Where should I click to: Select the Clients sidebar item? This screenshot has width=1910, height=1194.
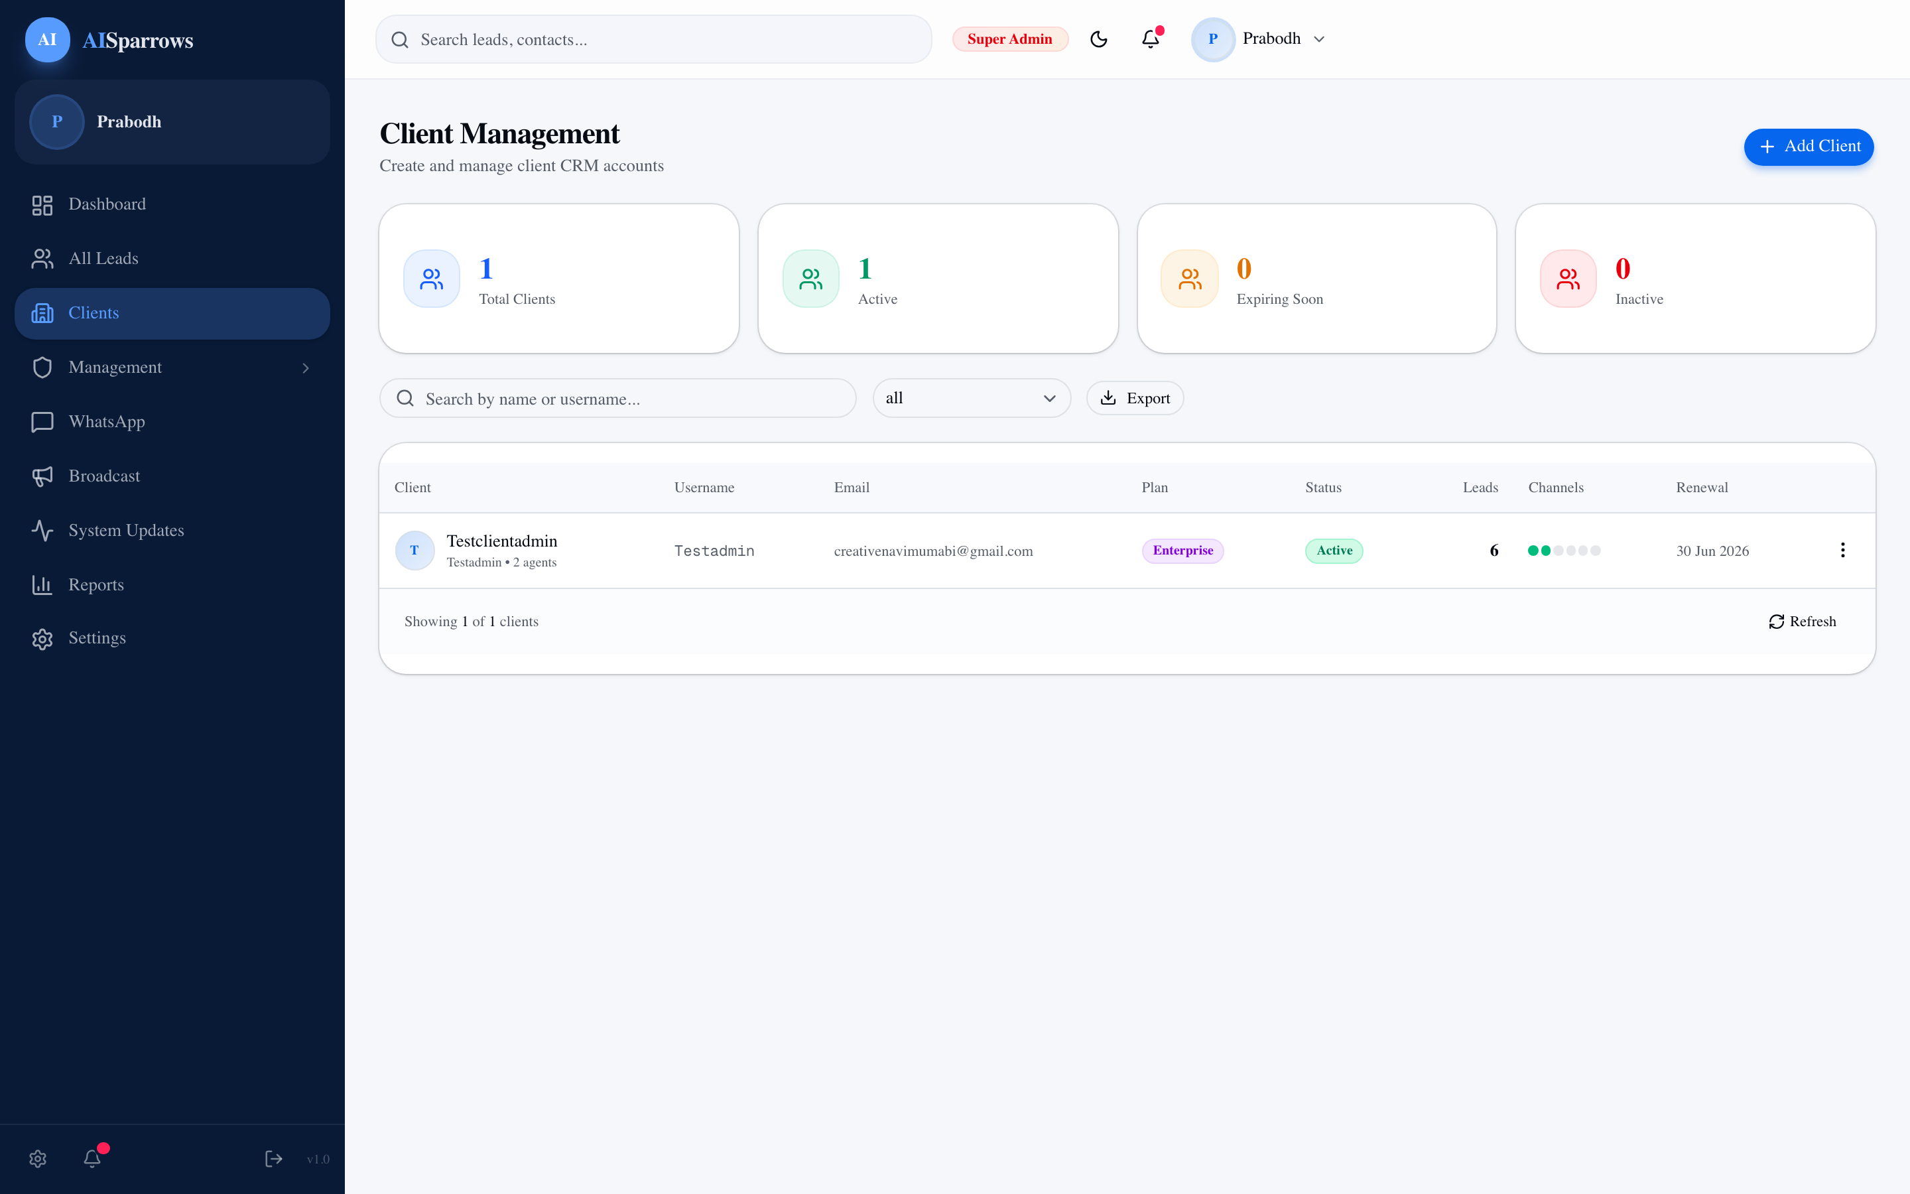[x=172, y=314]
